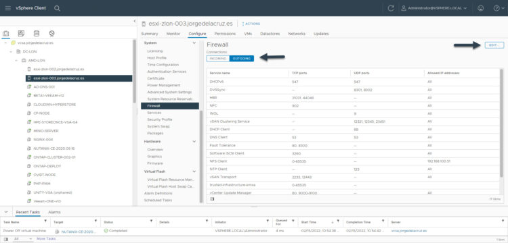Select ONTAP-CLUSTER-002-01 in inventory tree
The width and height of the screenshot is (508, 243).
(54, 157)
